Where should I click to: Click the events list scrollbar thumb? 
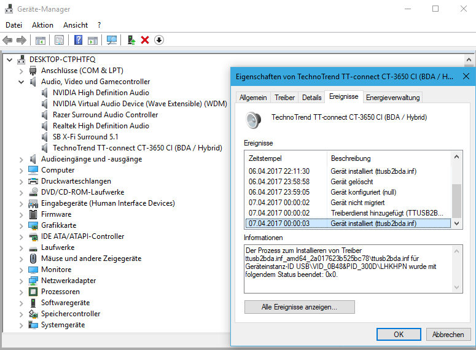tap(456, 201)
